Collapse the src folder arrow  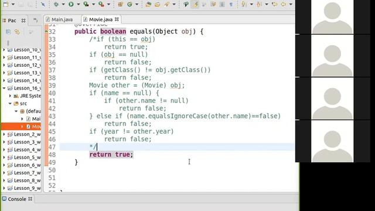point(10,104)
